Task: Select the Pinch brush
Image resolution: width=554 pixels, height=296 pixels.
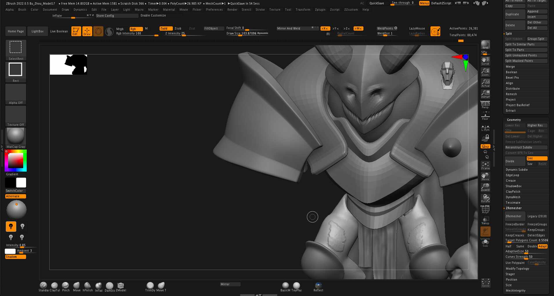Action: [x=66, y=287]
